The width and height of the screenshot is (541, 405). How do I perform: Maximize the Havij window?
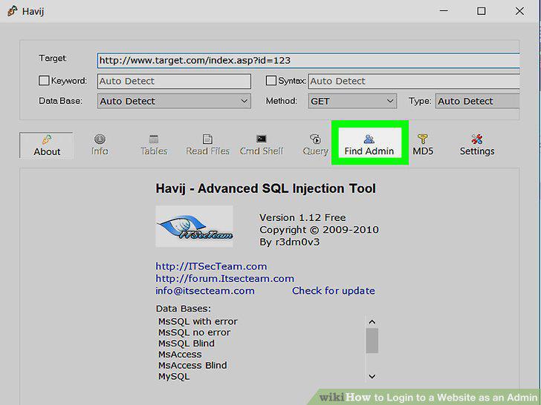[x=482, y=11]
